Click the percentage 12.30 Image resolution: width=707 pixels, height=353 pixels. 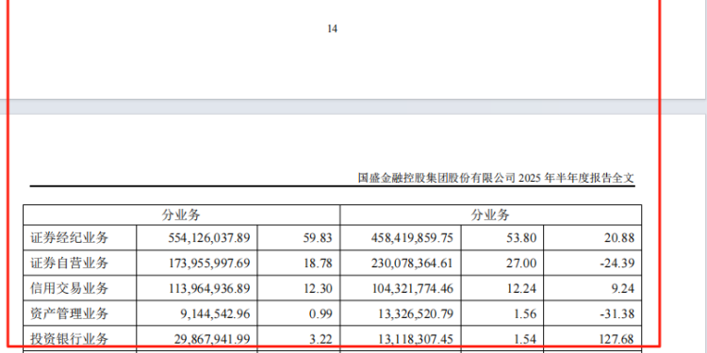click(x=319, y=288)
